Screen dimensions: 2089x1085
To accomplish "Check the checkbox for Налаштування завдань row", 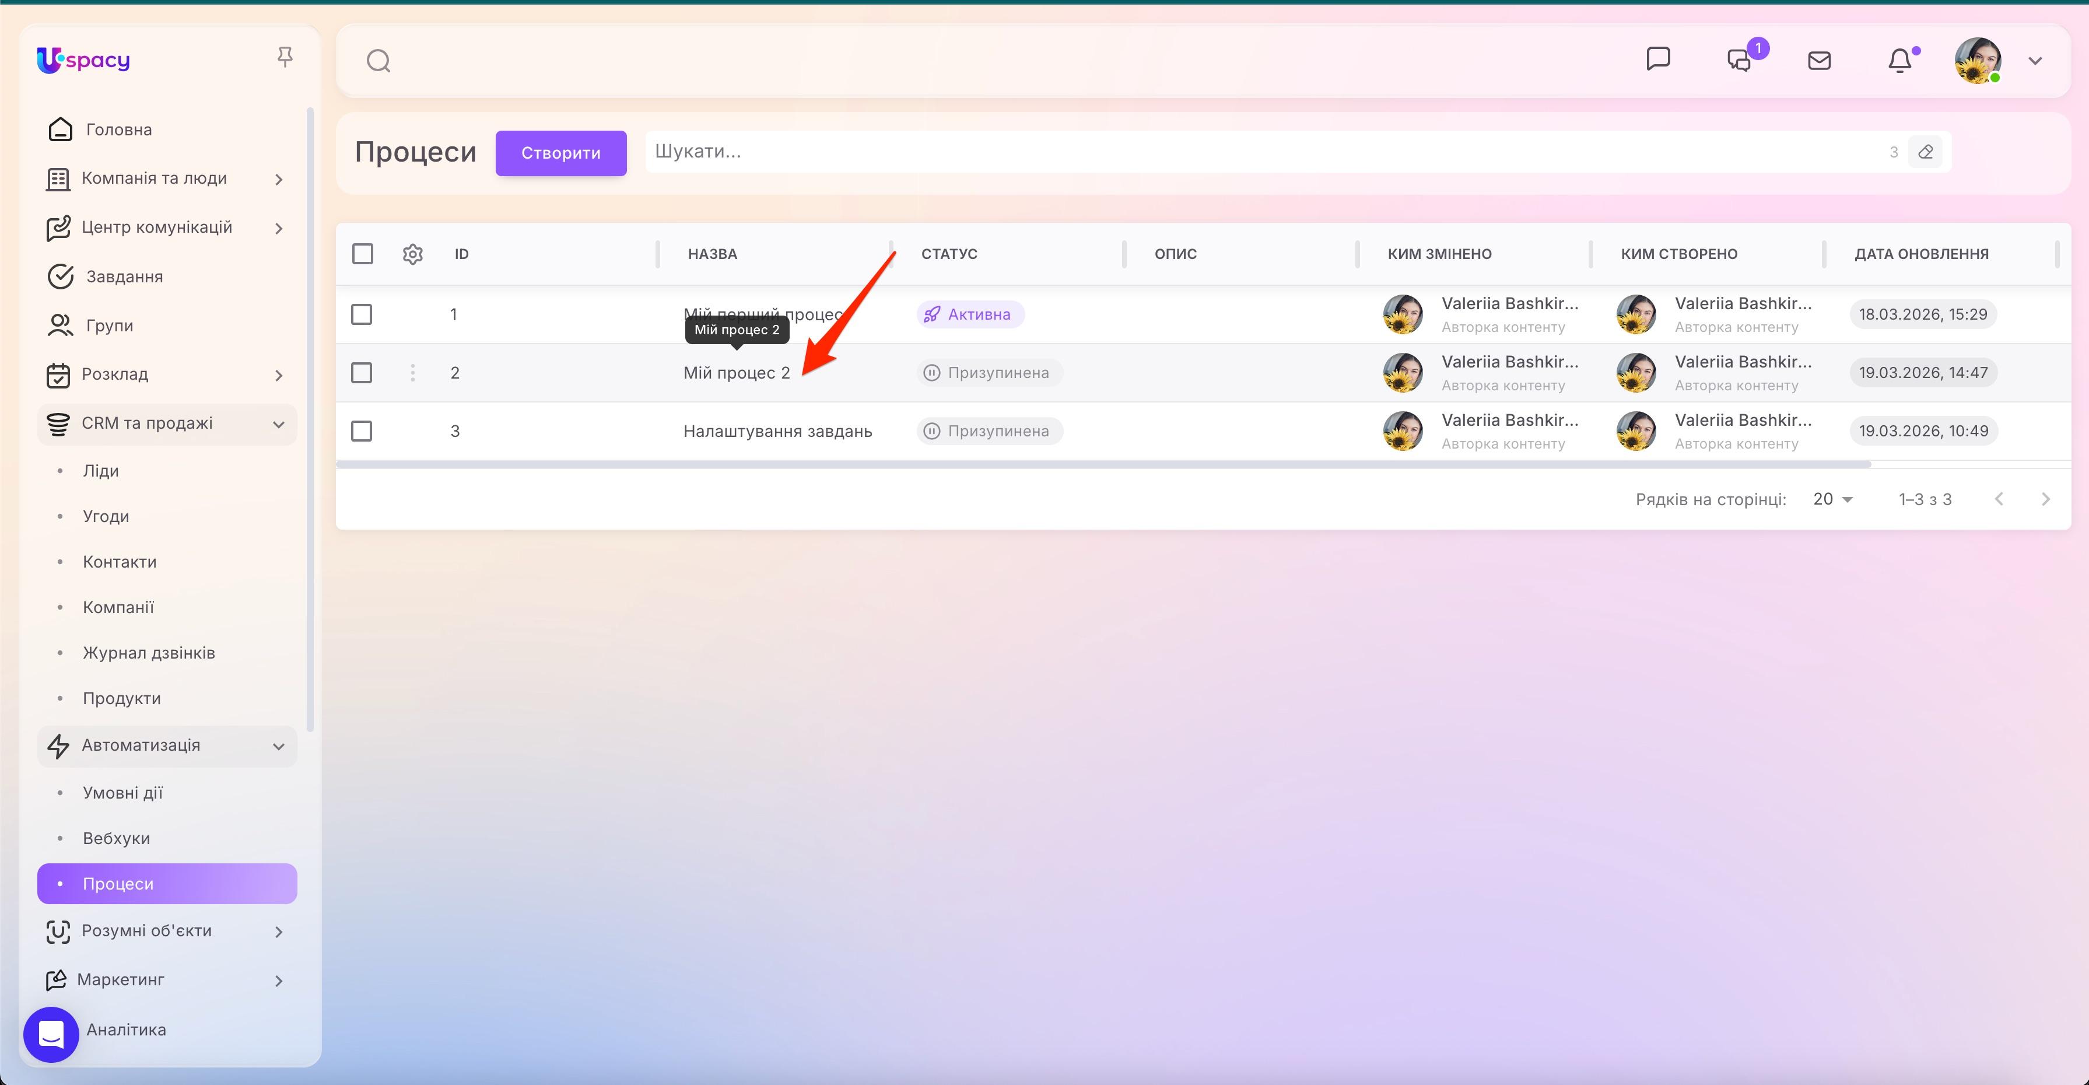I will point(363,430).
